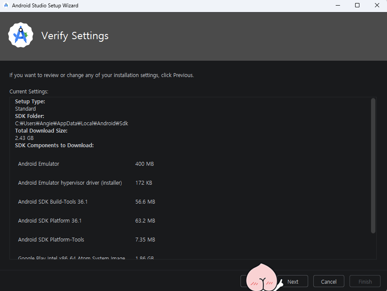The width and height of the screenshot is (387, 291).
Task: Click the 'Standard' setup type value
Action: [25, 109]
